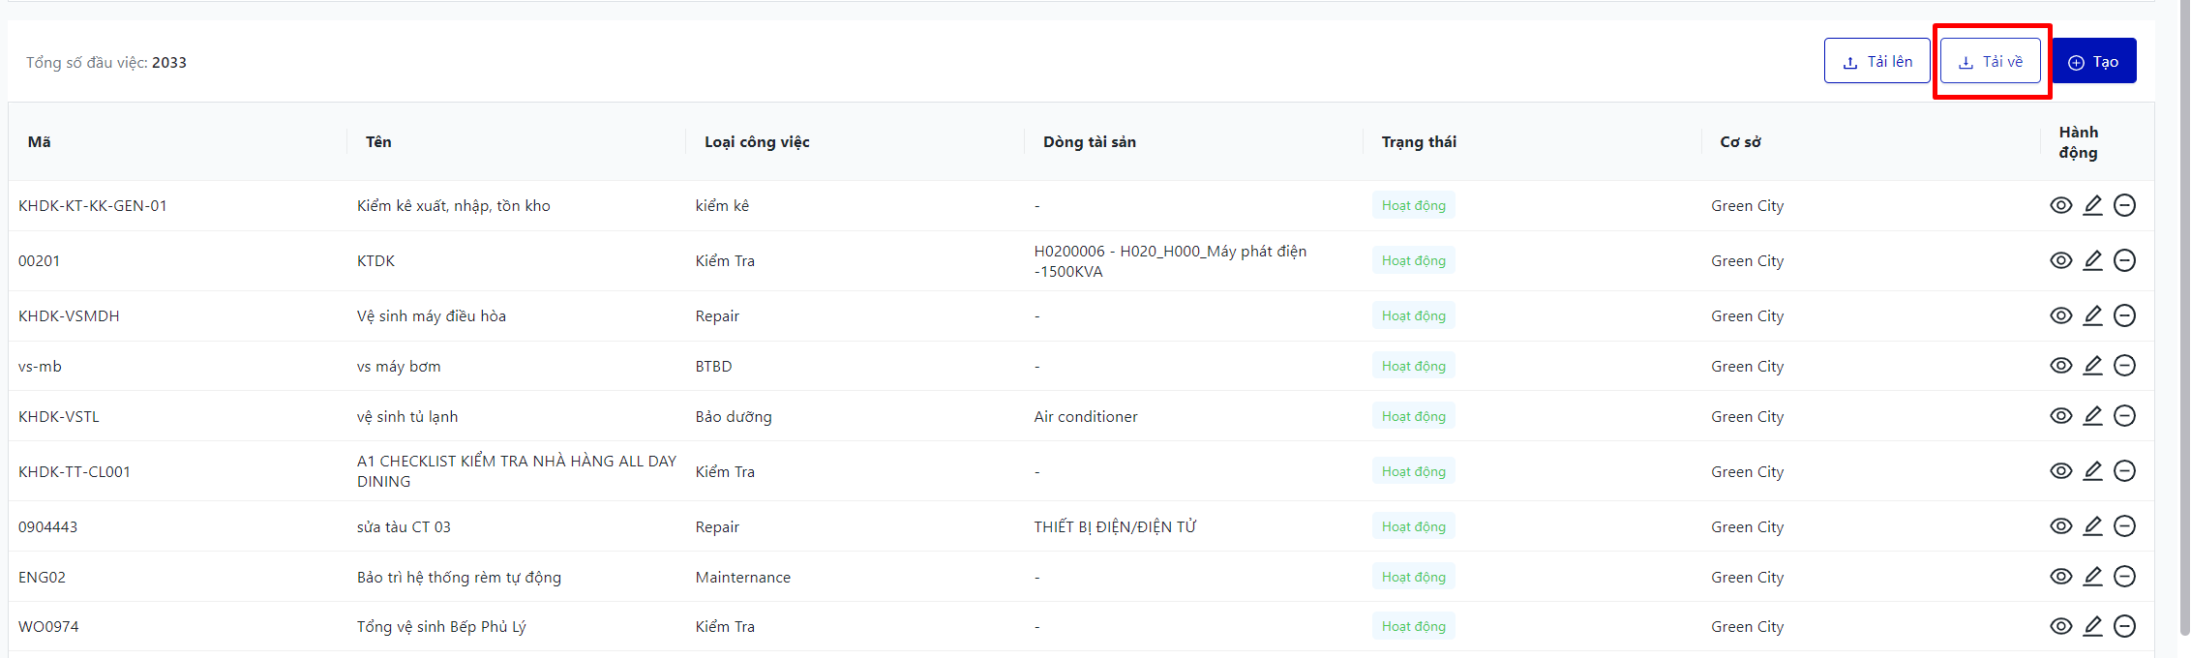Click the Mã column header

click(x=40, y=141)
